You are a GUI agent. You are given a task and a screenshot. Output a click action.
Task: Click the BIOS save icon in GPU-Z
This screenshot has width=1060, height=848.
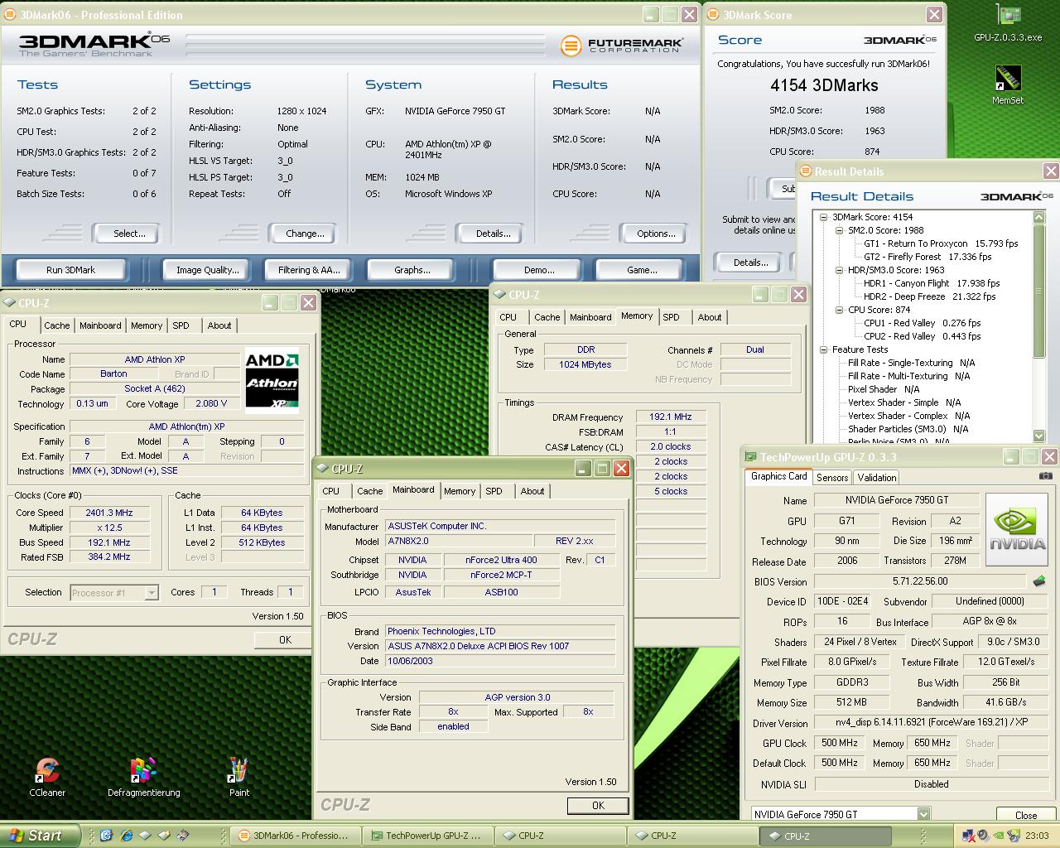[x=1039, y=581]
